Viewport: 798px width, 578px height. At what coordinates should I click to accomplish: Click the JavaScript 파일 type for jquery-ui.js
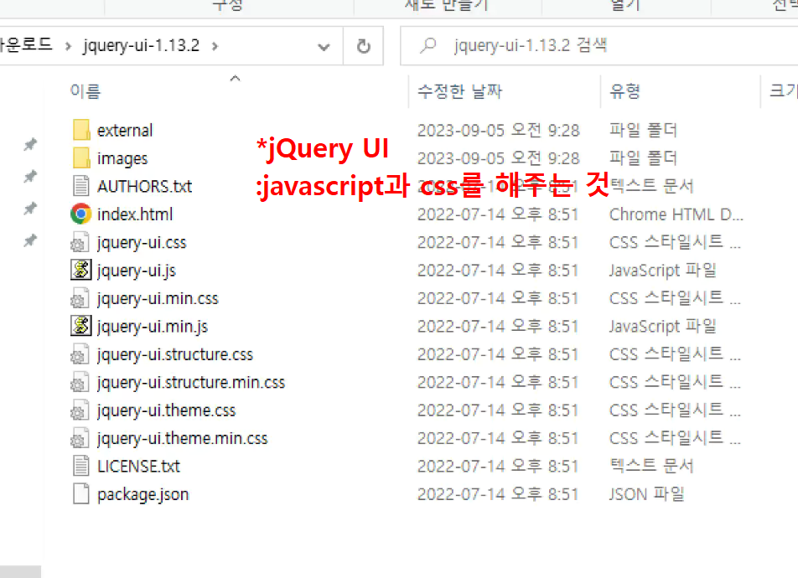point(662,271)
